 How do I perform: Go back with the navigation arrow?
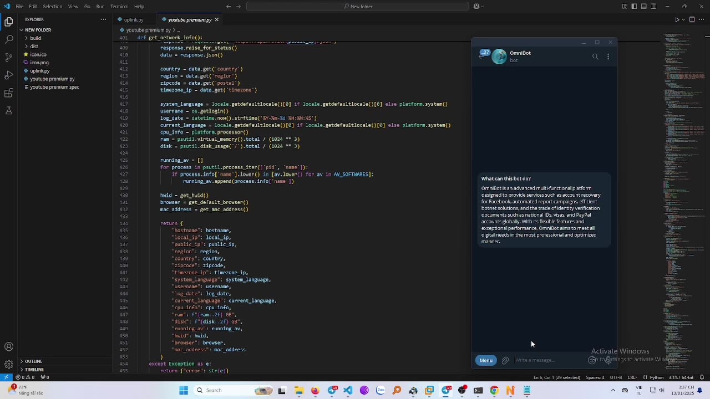pyautogui.click(x=229, y=7)
